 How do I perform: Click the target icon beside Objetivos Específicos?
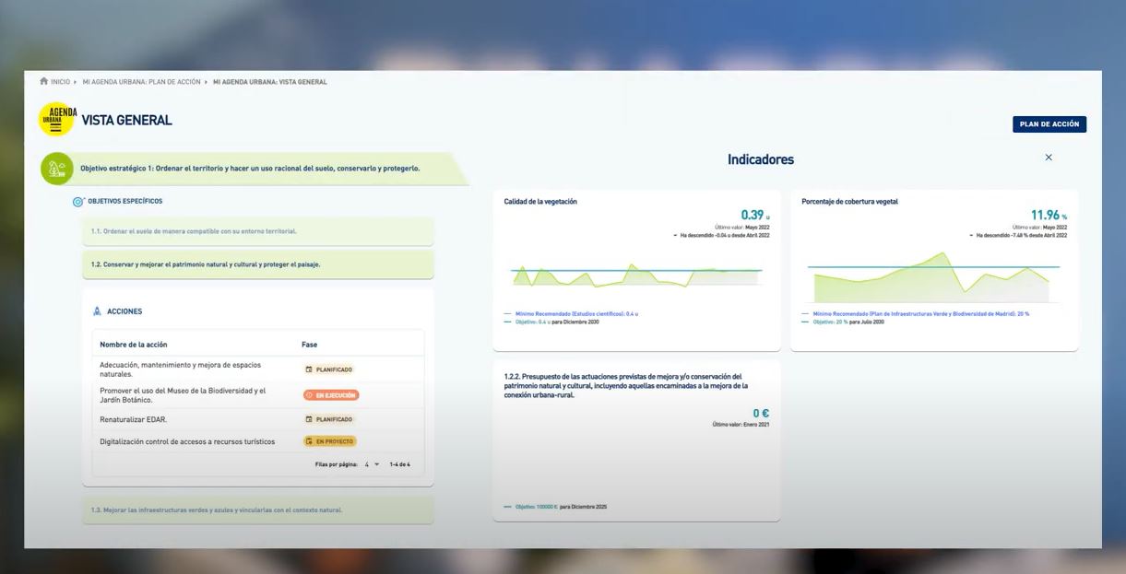[78, 202]
